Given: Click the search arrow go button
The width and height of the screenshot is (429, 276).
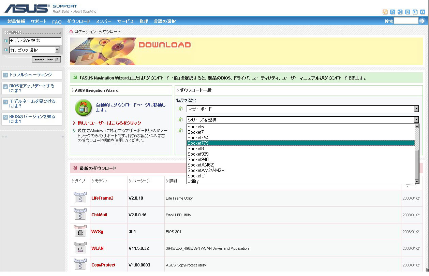Looking at the screenshot, I should (422, 21).
